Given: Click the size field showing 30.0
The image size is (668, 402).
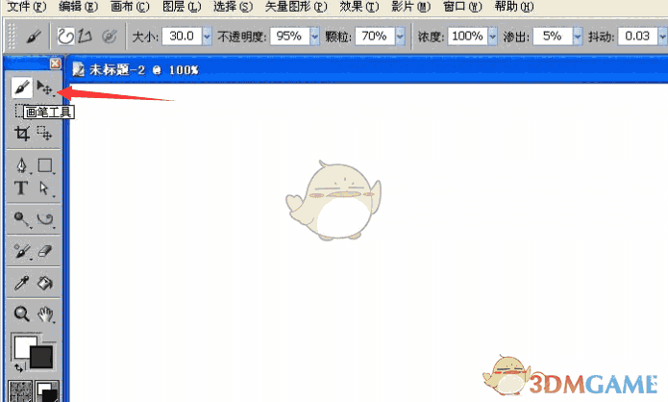Looking at the screenshot, I should [182, 37].
